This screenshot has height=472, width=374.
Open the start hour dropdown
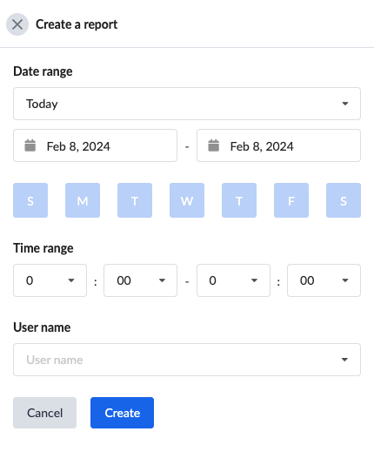pyautogui.click(x=50, y=280)
